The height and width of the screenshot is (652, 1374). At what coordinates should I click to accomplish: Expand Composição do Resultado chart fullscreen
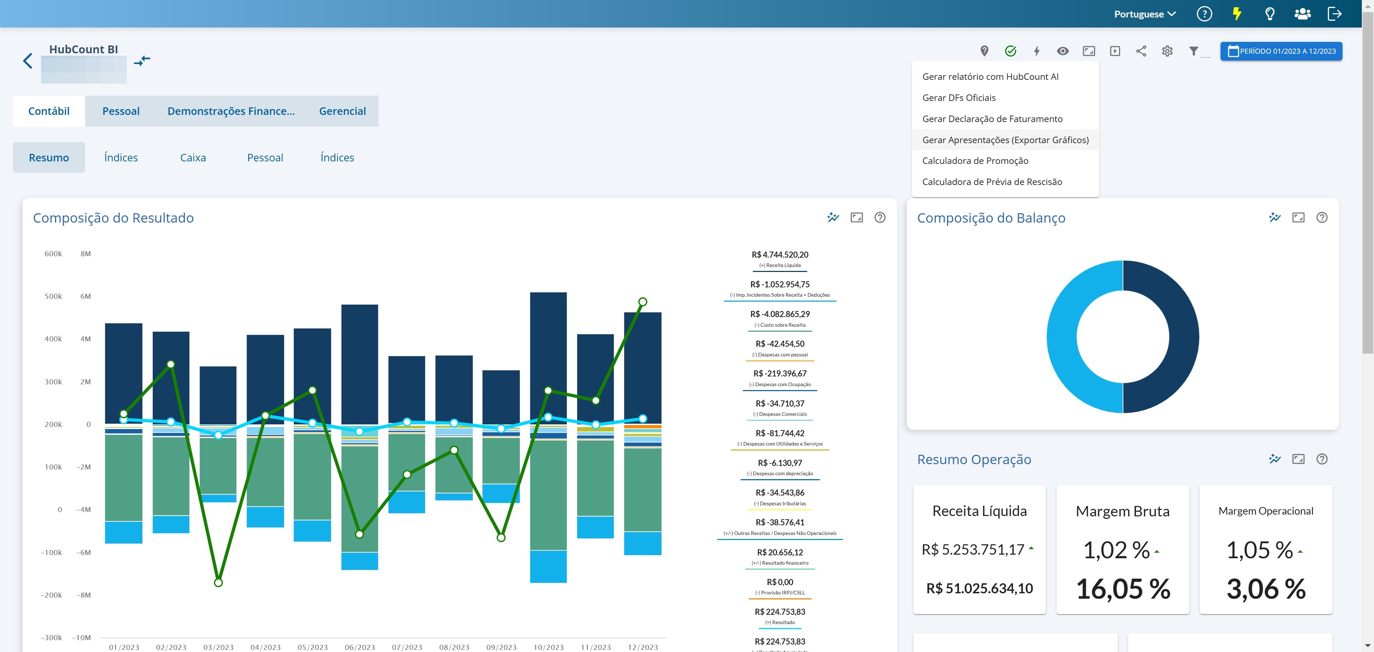click(856, 217)
